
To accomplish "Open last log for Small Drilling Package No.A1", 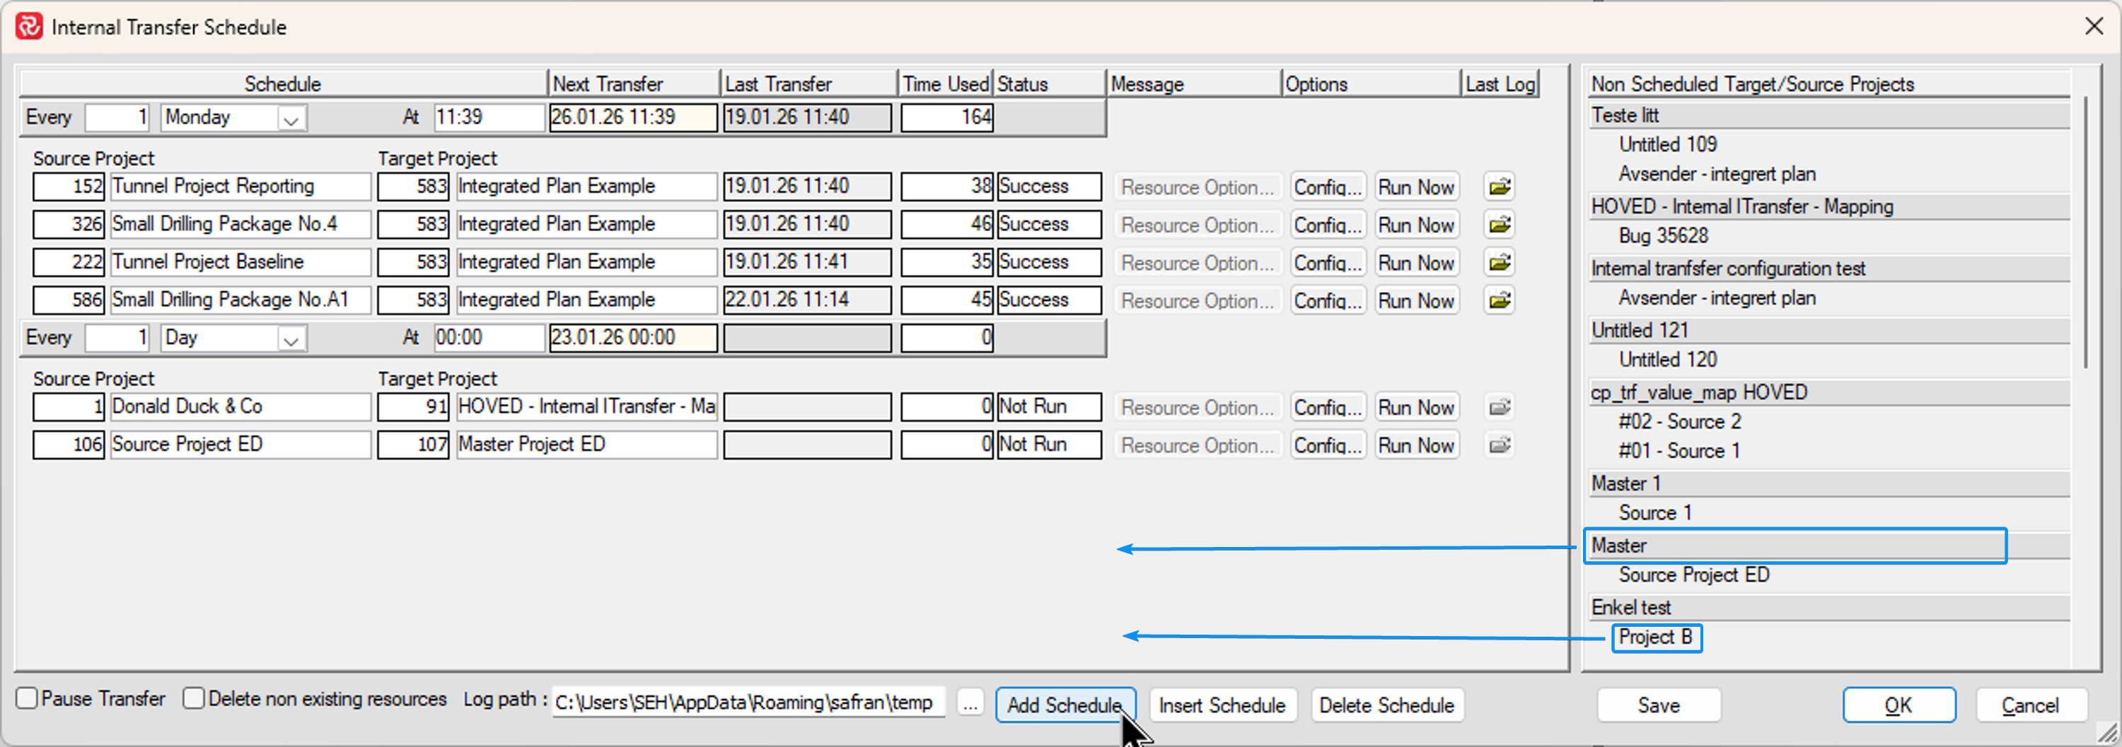I will (x=1500, y=300).
